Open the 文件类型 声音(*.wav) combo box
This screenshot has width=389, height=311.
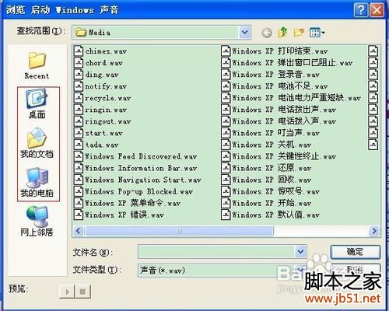tap(223, 271)
